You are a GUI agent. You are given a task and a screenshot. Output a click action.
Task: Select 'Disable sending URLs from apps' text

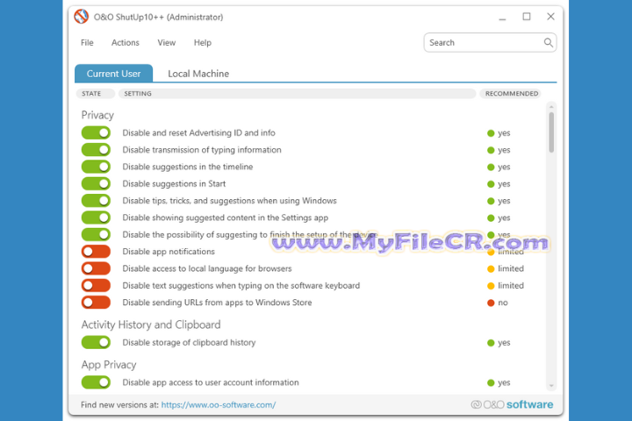pyautogui.click(x=217, y=302)
